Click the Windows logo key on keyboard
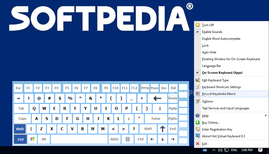The width and height of the screenshot is (269, 154). tap(32, 139)
